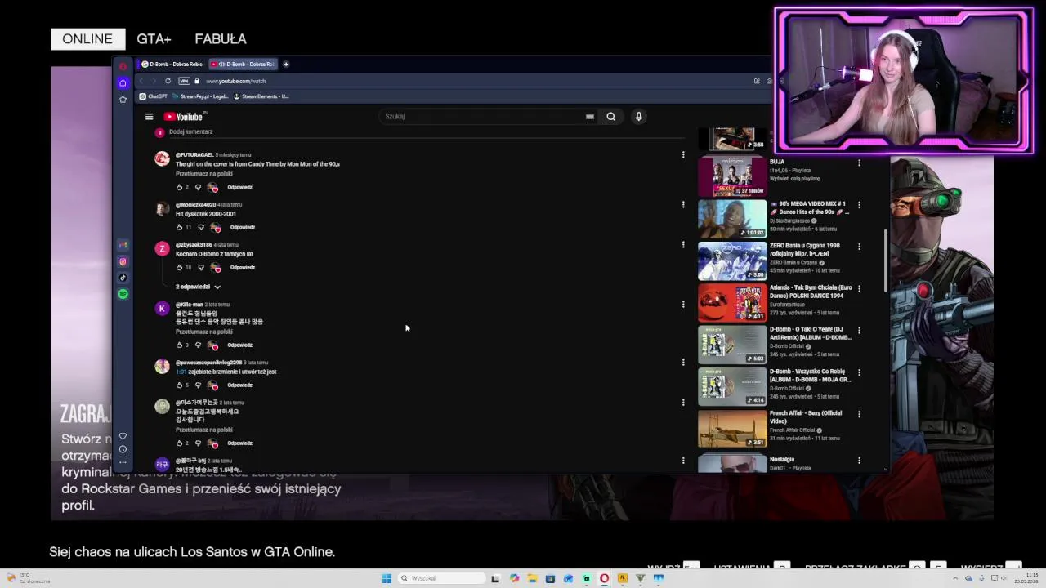Image resolution: width=1046 pixels, height=588 pixels.
Task: Open options menu for @Killa-man comment
Action: click(x=683, y=304)
